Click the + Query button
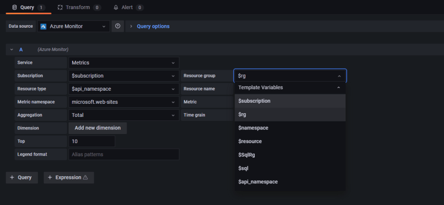 pyautogui.click(x=22, y=178)
